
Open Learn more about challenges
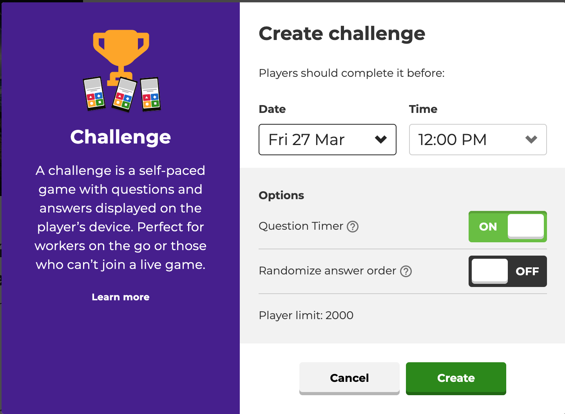click(x=120, y=297)
